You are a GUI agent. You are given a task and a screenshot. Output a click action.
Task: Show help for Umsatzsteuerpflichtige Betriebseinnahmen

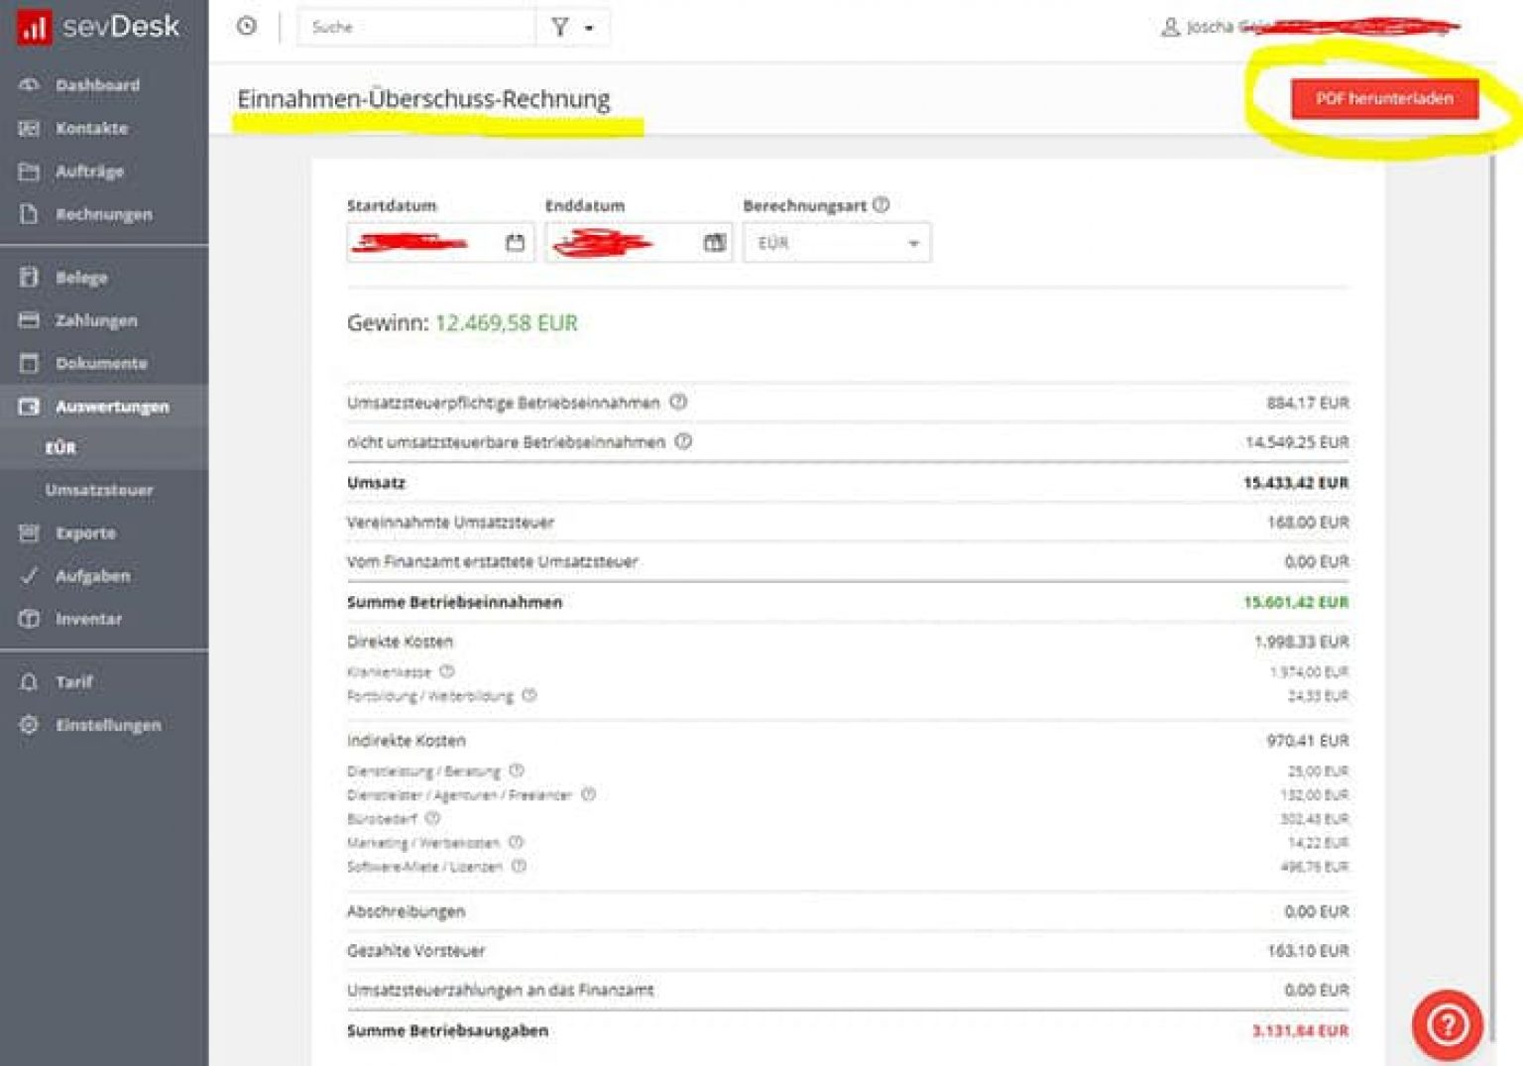click(x=678, y=402)
